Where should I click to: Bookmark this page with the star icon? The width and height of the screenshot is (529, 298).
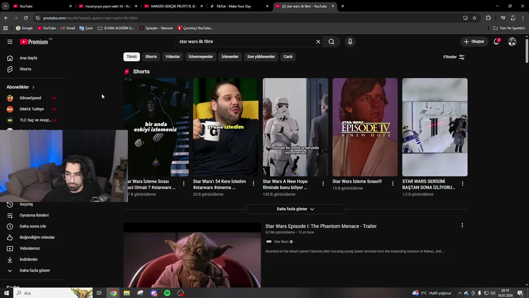[x=474, y=18]
